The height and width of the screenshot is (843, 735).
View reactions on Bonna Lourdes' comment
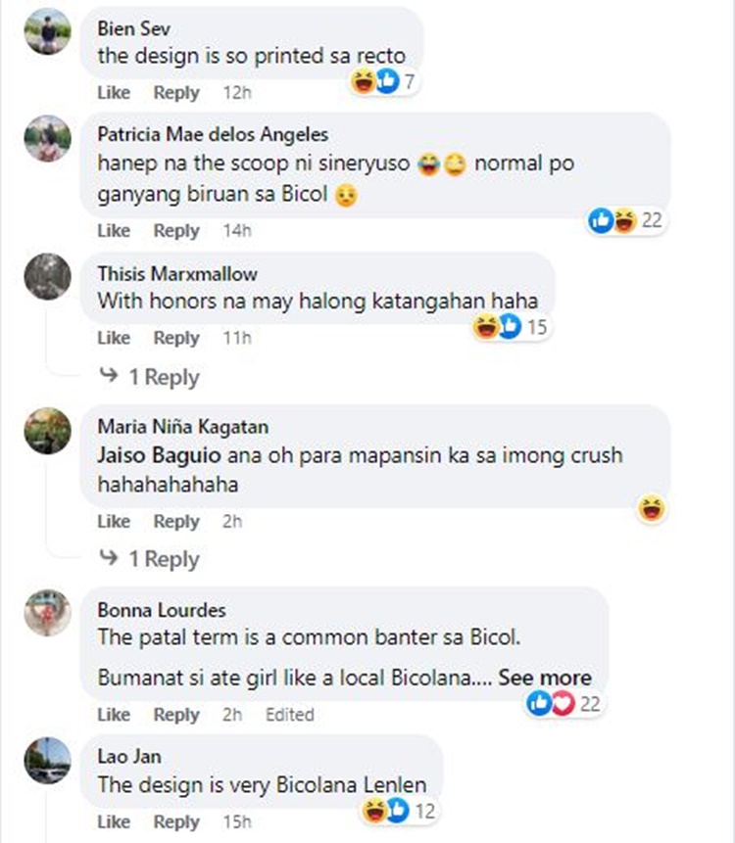click(x=563, y=704)
